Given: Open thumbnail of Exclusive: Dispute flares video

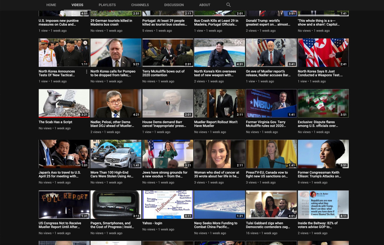Looking at the screenshot, I should pos(323,103).
